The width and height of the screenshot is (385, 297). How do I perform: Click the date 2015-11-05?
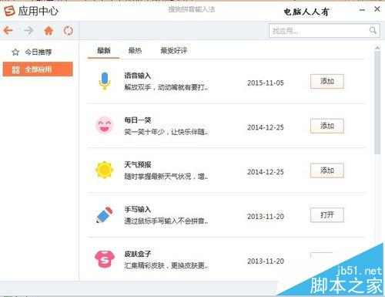coord(266,83)
